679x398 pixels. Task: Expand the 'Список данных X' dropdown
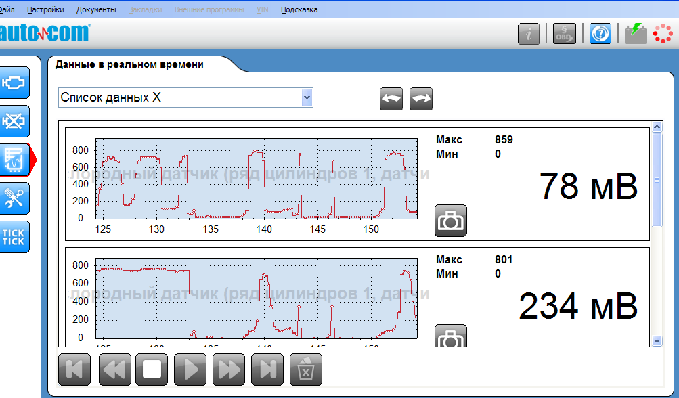(307, 97)
